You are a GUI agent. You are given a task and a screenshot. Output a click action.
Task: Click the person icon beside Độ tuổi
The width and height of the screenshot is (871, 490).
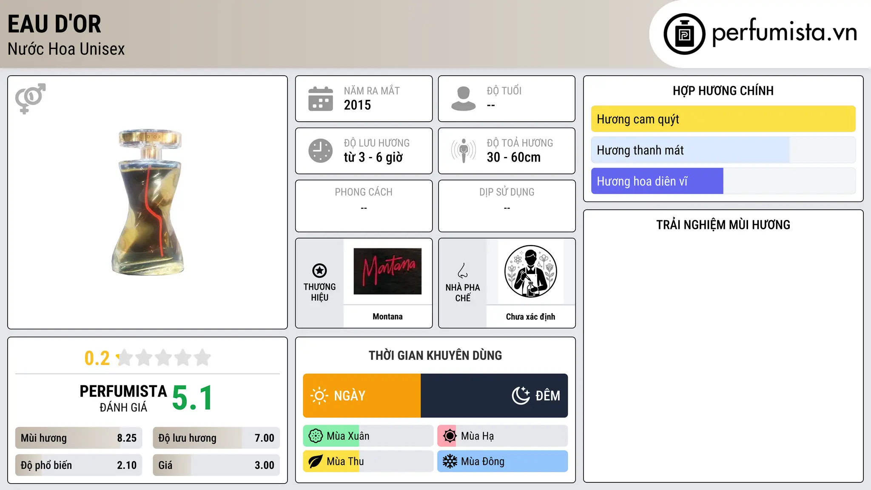[x=464, y=99]
